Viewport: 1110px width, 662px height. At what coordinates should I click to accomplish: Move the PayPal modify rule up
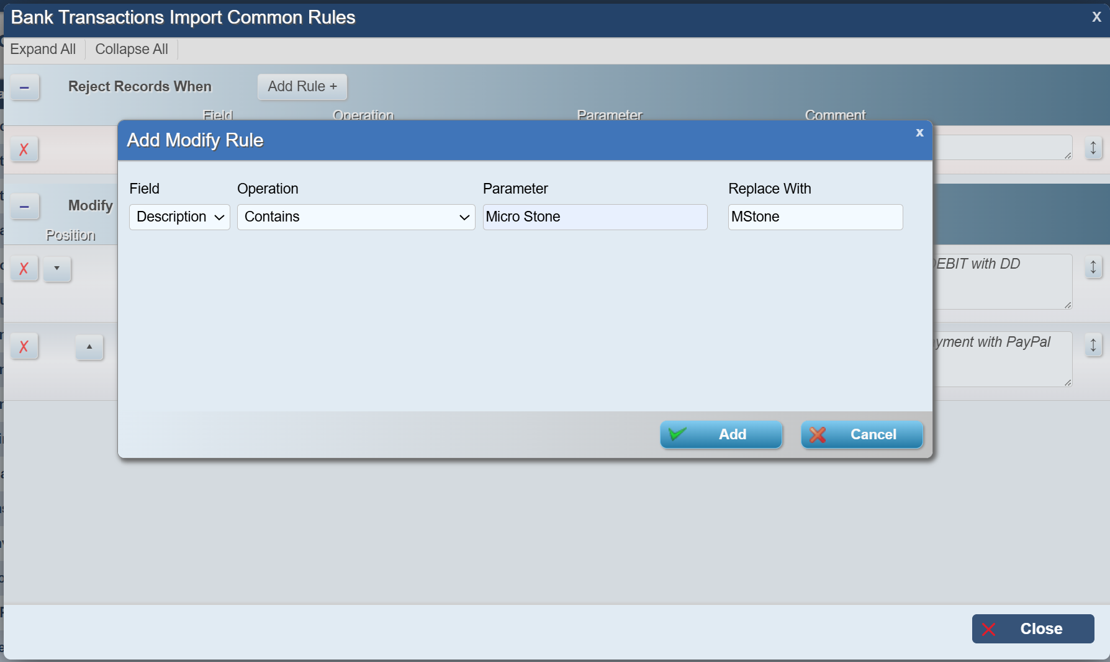tap(89, 347)
